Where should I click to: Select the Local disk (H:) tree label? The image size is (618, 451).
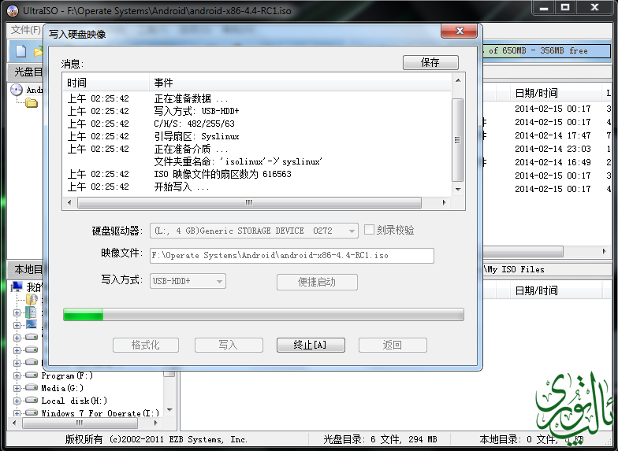point(74,401)
